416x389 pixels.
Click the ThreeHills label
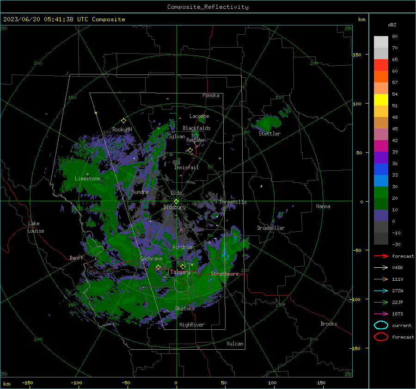(x=232, y=202)
